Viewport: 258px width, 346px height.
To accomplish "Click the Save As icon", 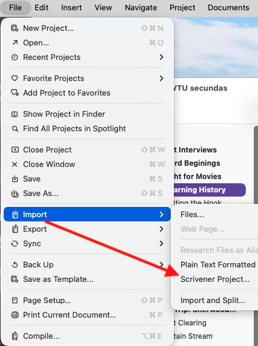I will [x=15, y=194].
